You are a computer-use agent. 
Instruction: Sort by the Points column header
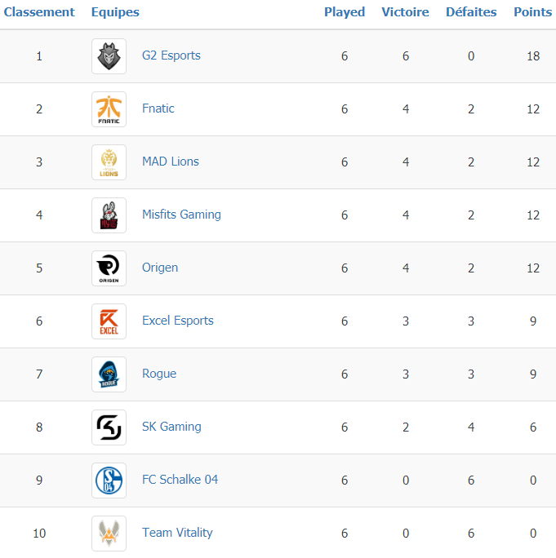[533, 12]
